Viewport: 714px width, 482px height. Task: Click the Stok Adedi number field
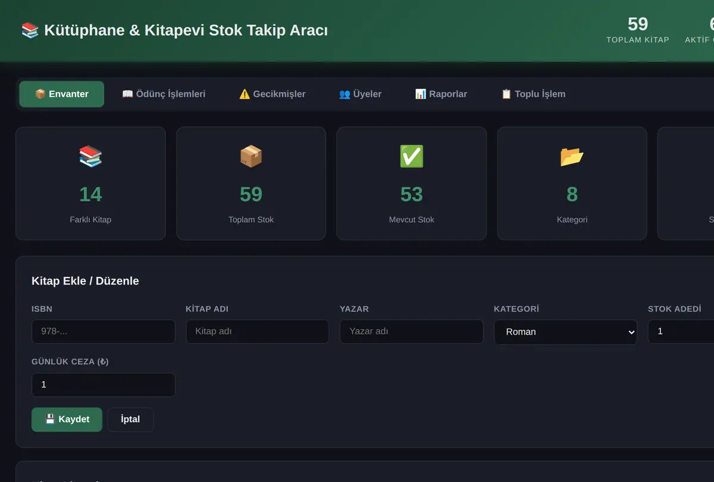(681, 332)
